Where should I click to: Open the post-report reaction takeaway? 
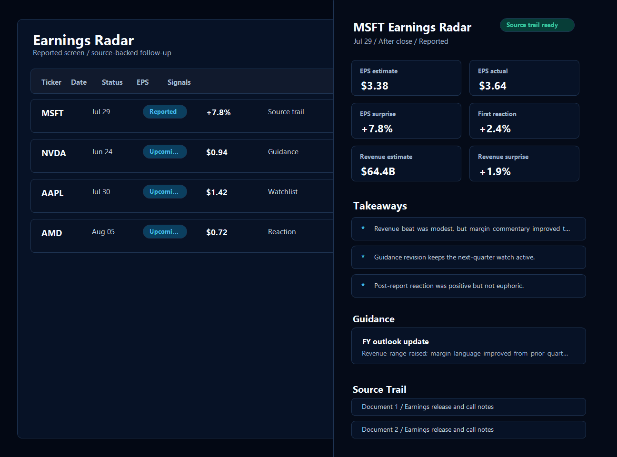pyautogui.click(x=468, y=286)
